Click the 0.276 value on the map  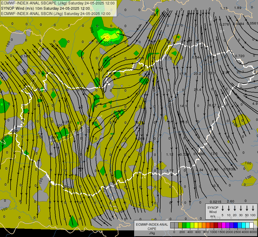(x=224, y=24)
